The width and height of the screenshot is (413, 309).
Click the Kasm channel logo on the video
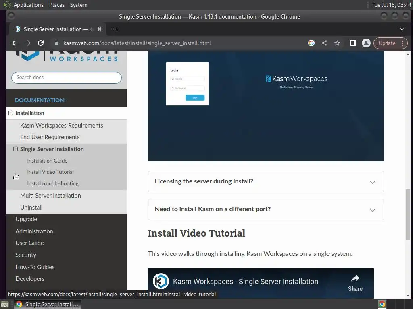pyautogui.click(x=161, y=281)
